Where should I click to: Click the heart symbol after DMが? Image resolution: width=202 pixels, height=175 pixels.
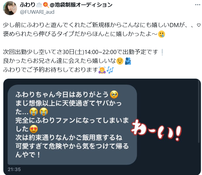point(199,25)
